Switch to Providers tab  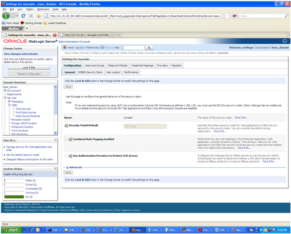click(162, 65)
